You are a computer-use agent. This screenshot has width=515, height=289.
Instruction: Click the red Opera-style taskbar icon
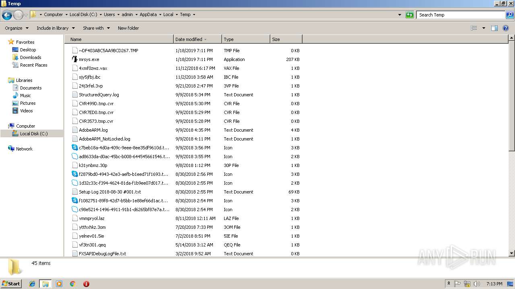click(x=86, y=284)
